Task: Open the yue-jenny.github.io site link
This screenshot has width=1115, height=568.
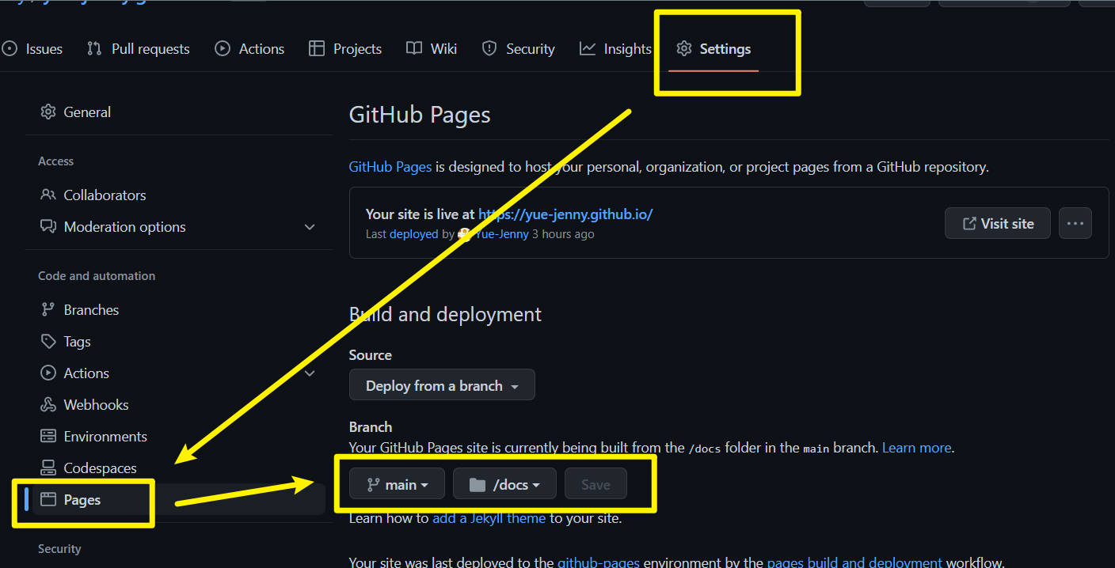Action: (565, 214)
